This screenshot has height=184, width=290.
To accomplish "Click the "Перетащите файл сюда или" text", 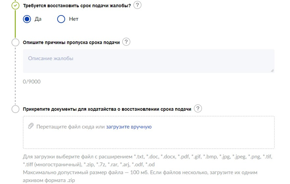I will pyautogui.click(x=70, y=127).
